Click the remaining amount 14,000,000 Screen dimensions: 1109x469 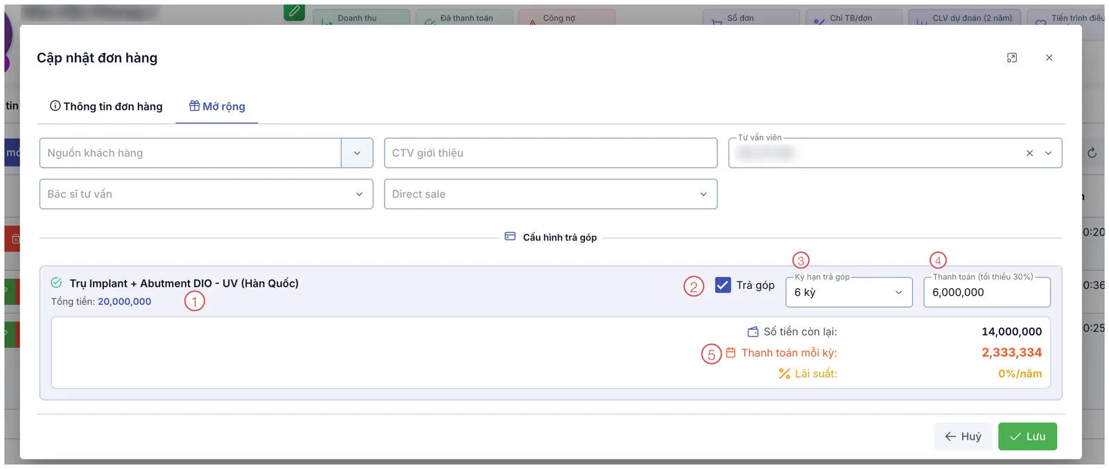tap(1012, 332)
